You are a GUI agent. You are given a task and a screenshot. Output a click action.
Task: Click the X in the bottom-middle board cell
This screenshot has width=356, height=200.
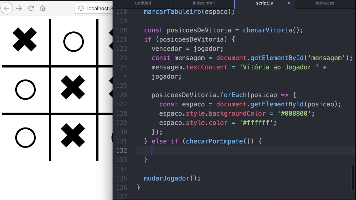pos(73,135)
